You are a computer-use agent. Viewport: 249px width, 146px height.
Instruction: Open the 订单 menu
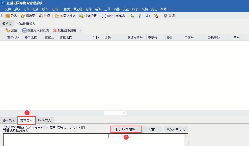(26, 9)
